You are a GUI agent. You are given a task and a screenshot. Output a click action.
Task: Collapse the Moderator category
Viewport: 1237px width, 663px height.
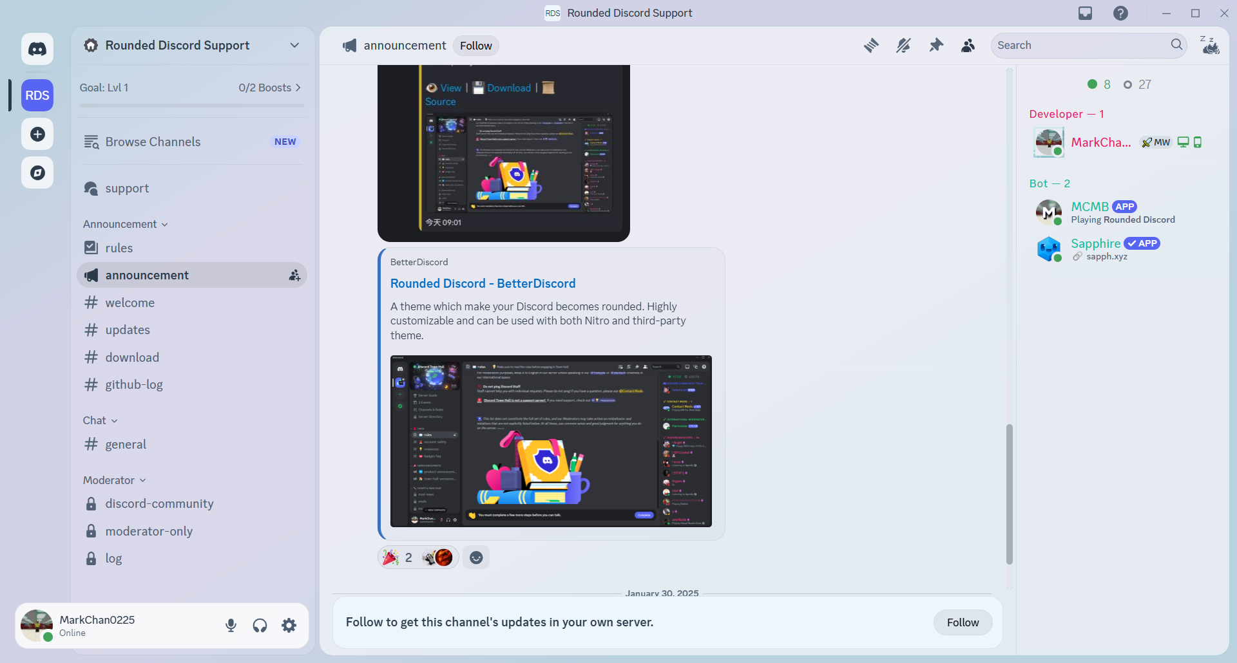[x=115, y=480]
